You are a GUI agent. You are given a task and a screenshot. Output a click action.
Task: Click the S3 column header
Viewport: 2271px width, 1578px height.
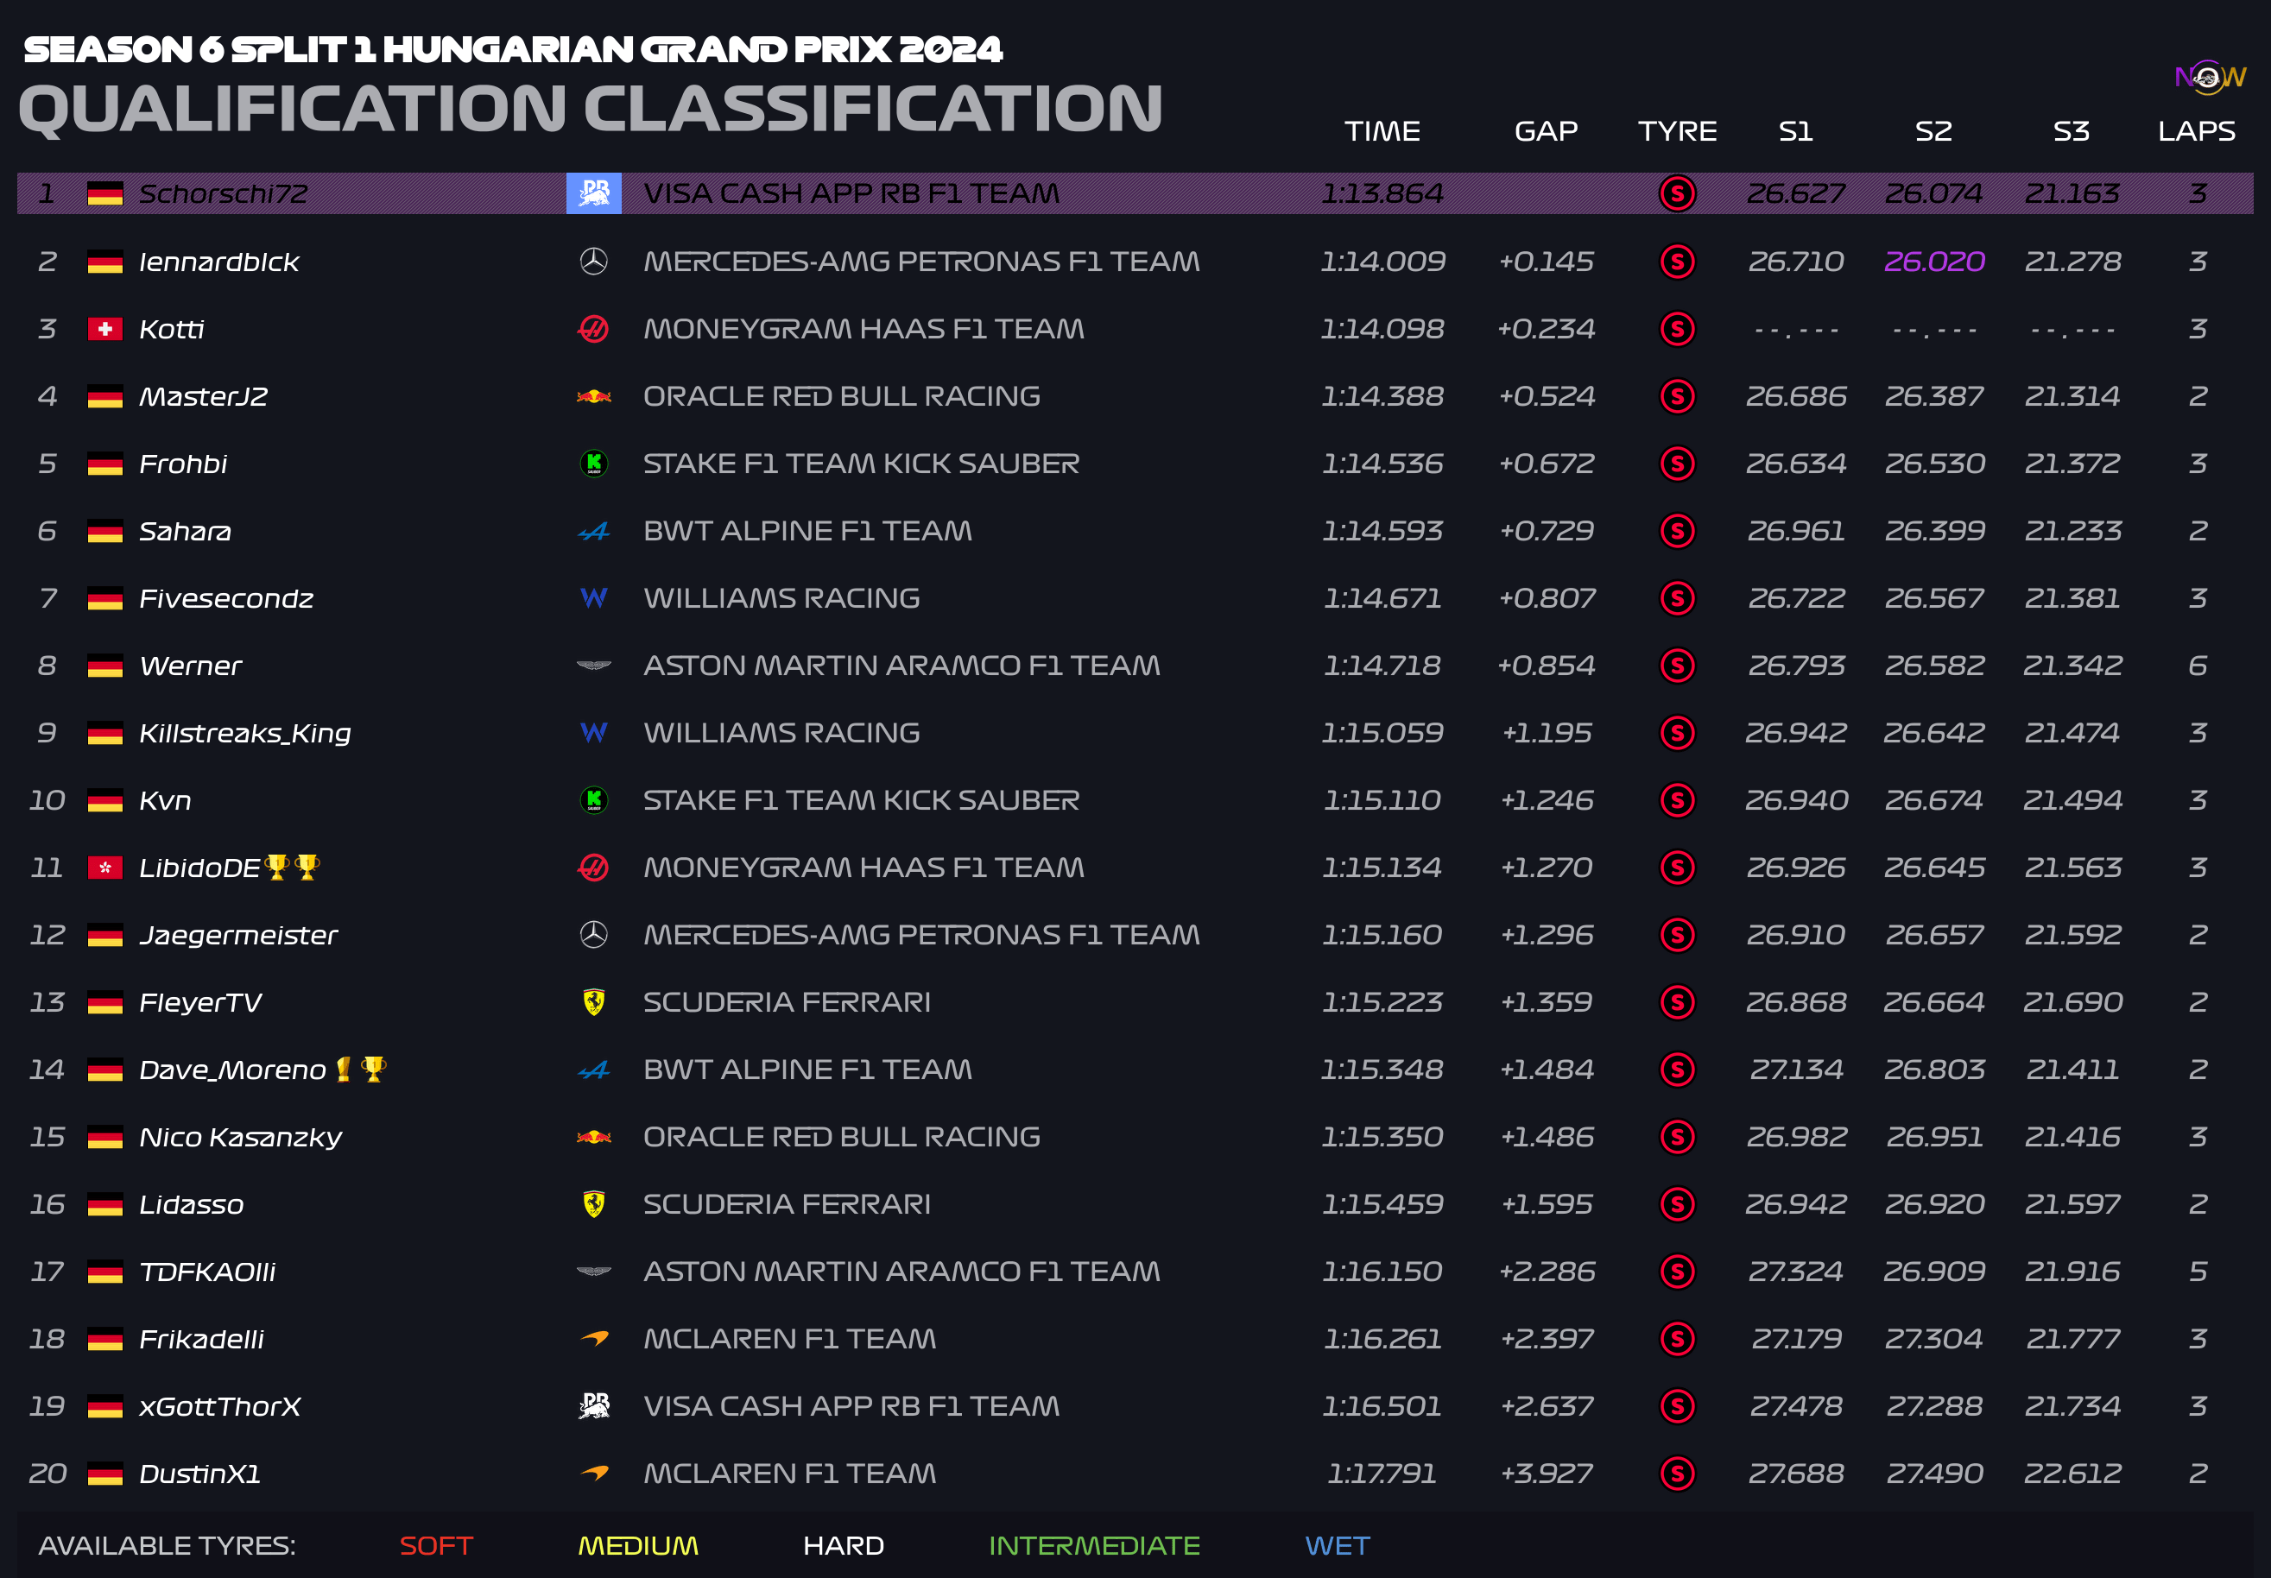tap(2072, 130)
